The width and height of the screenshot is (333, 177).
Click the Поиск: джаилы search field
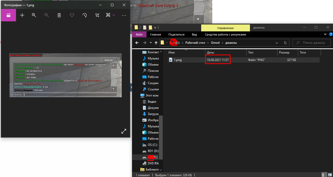(312, 43)
